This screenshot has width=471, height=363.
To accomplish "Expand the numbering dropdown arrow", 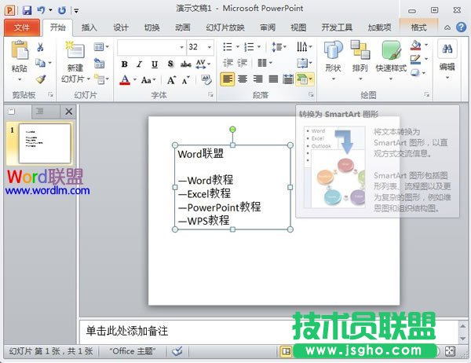I will (x=259, y=46).
